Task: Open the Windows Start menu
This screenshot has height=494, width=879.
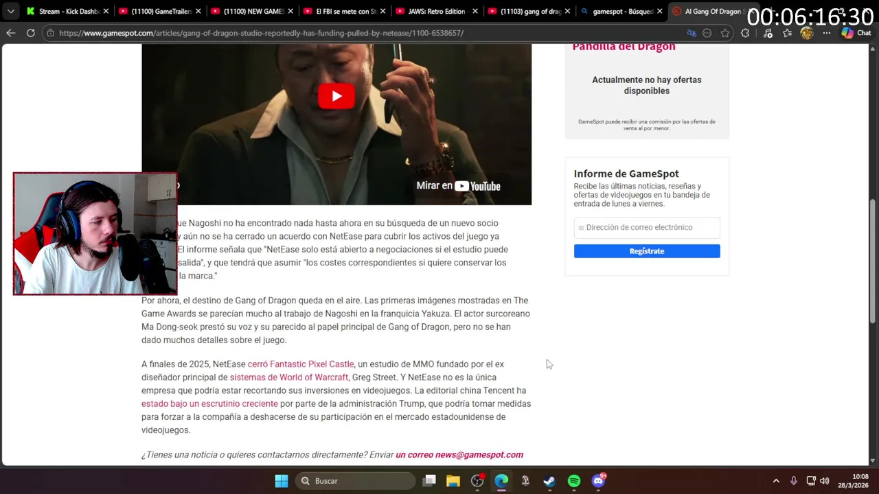Action: coord(282,481)
